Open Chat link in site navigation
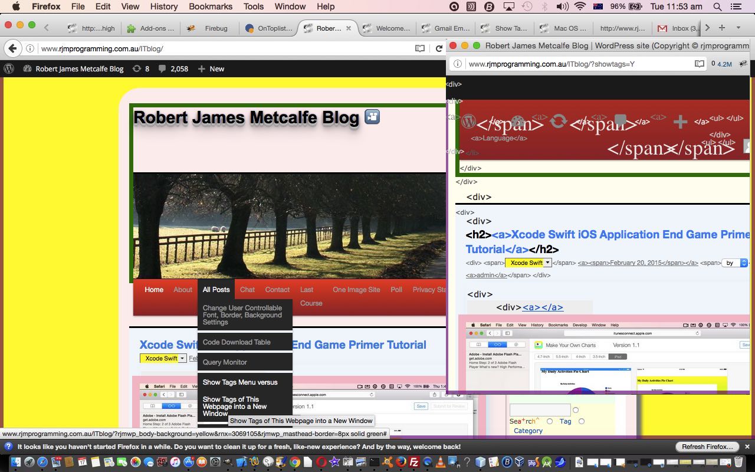The width and height of the screenshot is (755, 472). [x=247, y=290]
